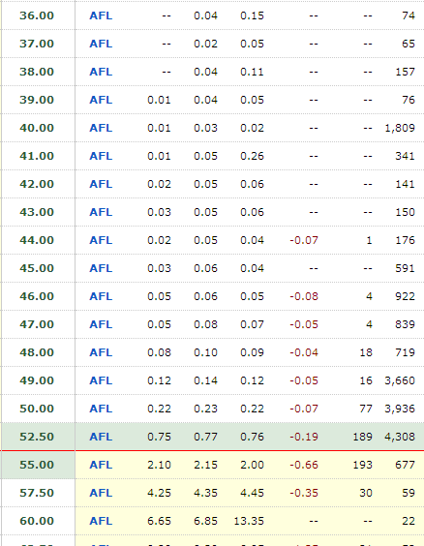Select the 48.00 strike price
Screen dimensions: 424x546
coord(37,352)
